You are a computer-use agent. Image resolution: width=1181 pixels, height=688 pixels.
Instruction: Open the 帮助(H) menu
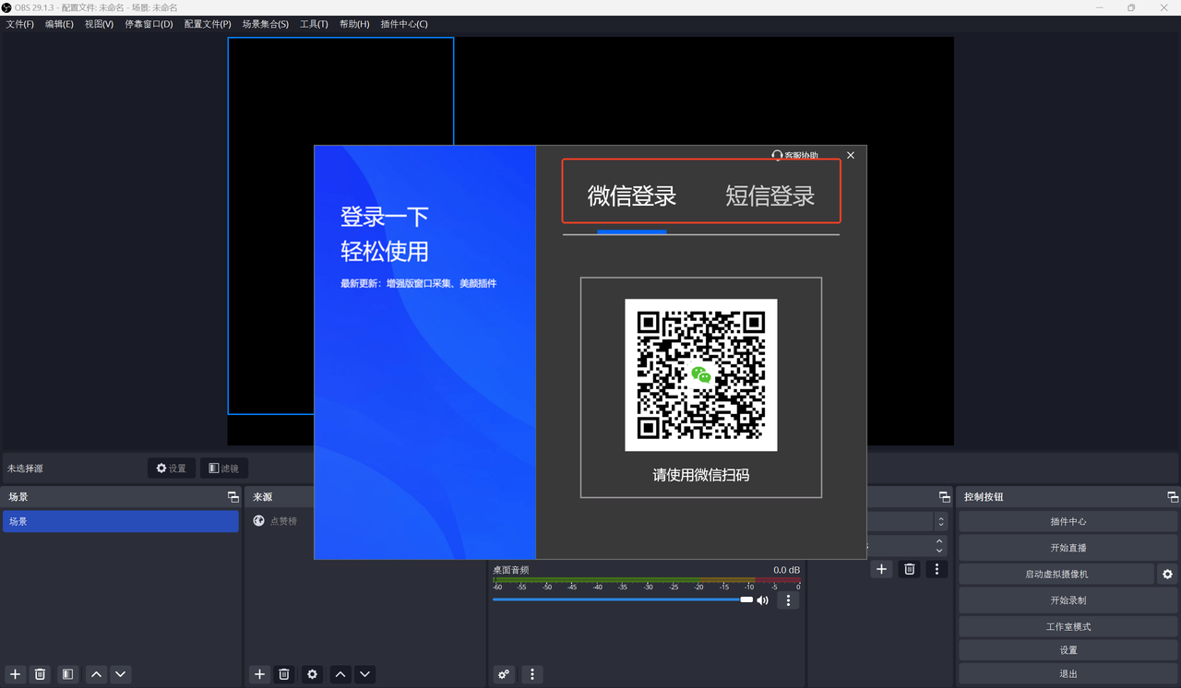click(354, 24)
